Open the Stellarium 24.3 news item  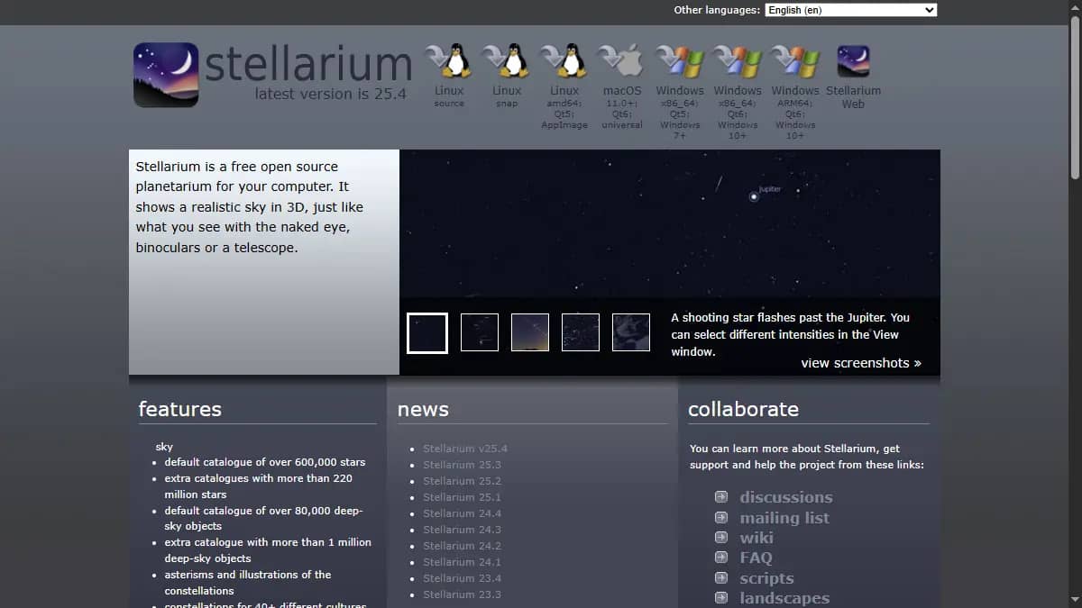point(462,530)
